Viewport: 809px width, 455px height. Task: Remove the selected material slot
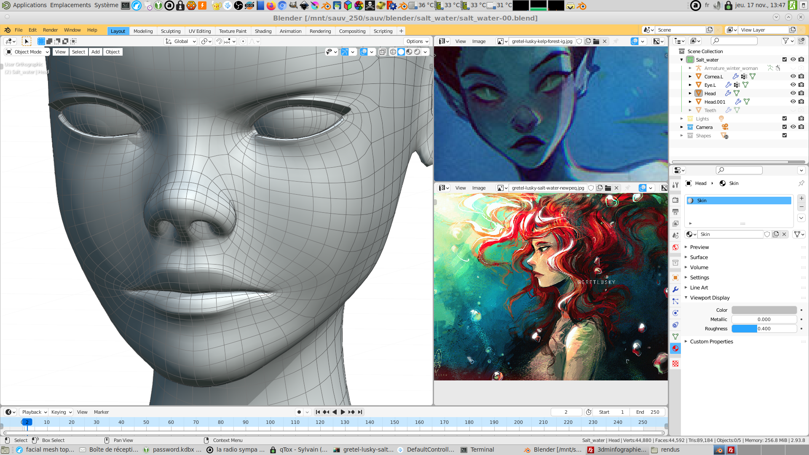(x=801, y=207)
